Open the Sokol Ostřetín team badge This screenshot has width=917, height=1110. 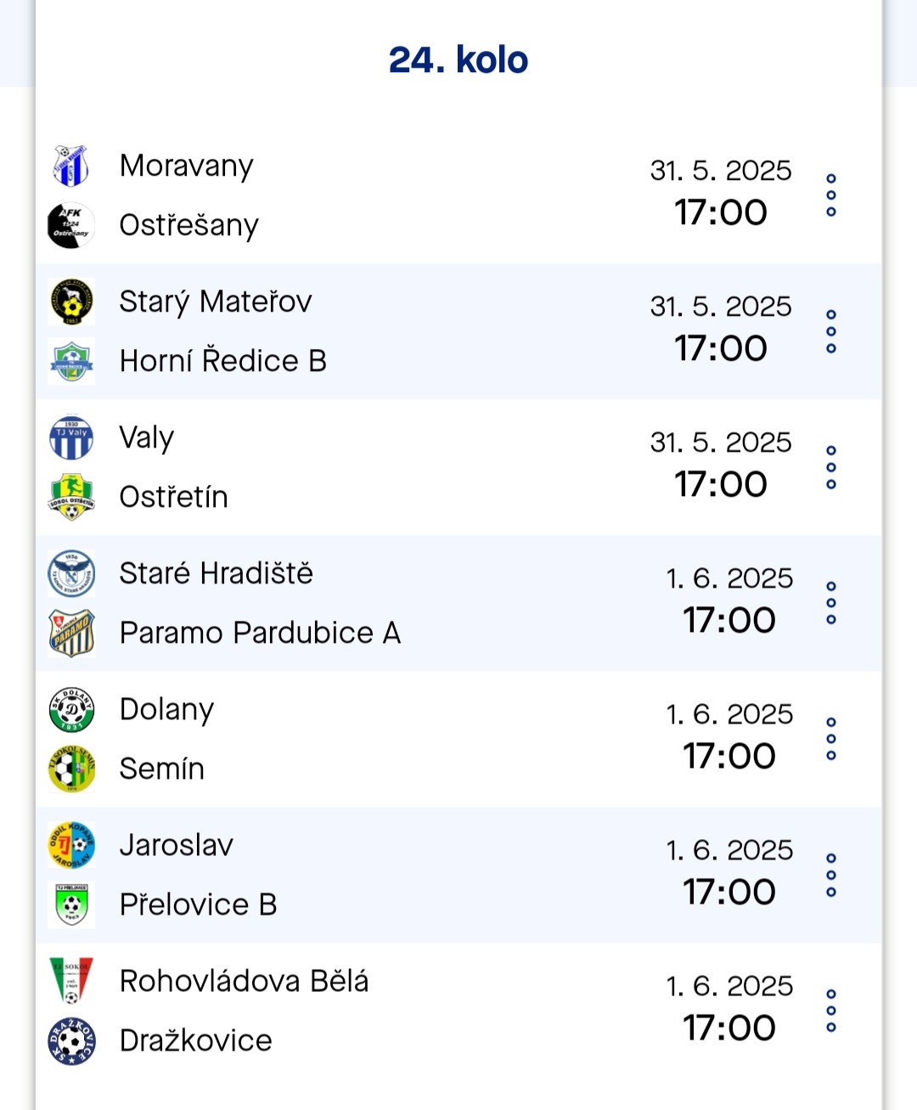(x=71, y=497)
